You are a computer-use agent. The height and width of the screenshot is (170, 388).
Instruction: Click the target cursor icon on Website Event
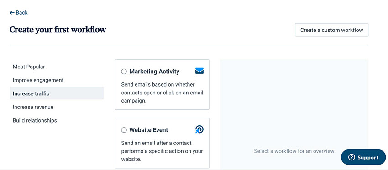(x=199, y=129)
